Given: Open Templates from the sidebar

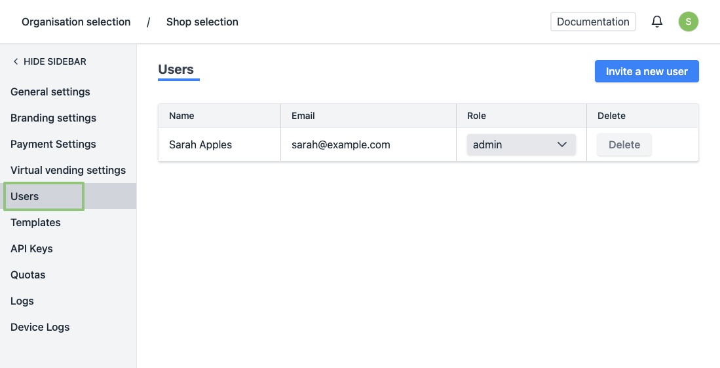Looking at the screenshot, I should tap(35, 222).
